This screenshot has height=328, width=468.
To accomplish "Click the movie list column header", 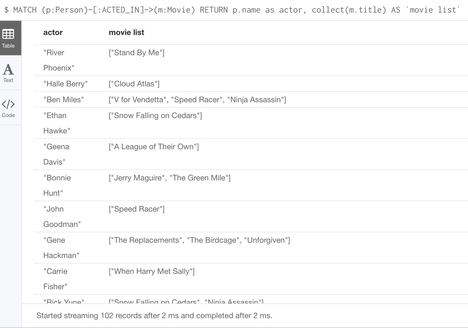I will pyautogui.click(x=126, y=32).
